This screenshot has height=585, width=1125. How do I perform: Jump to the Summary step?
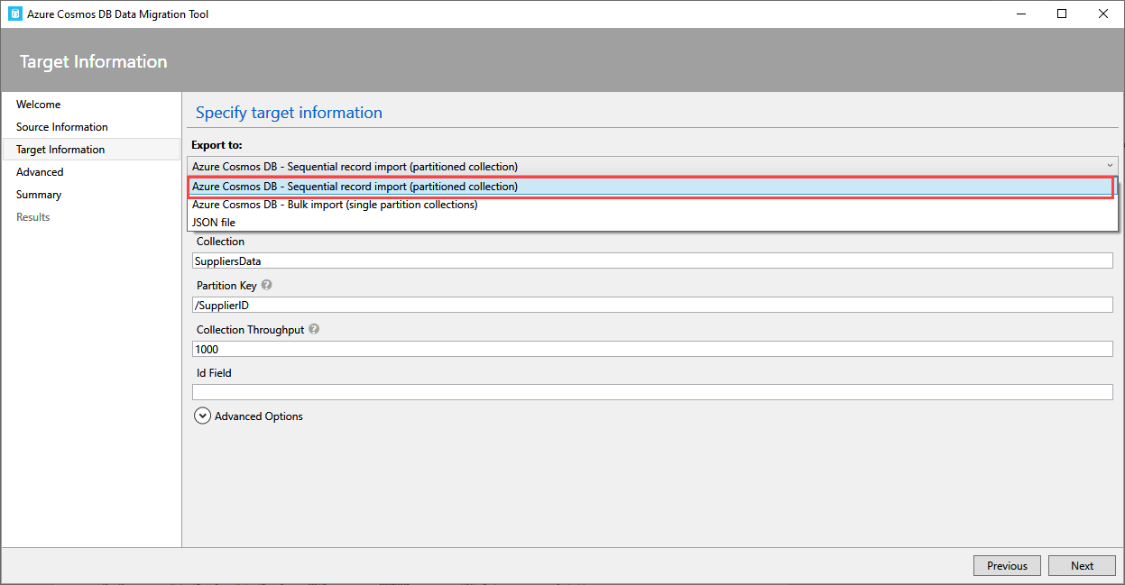pos(91,195)
